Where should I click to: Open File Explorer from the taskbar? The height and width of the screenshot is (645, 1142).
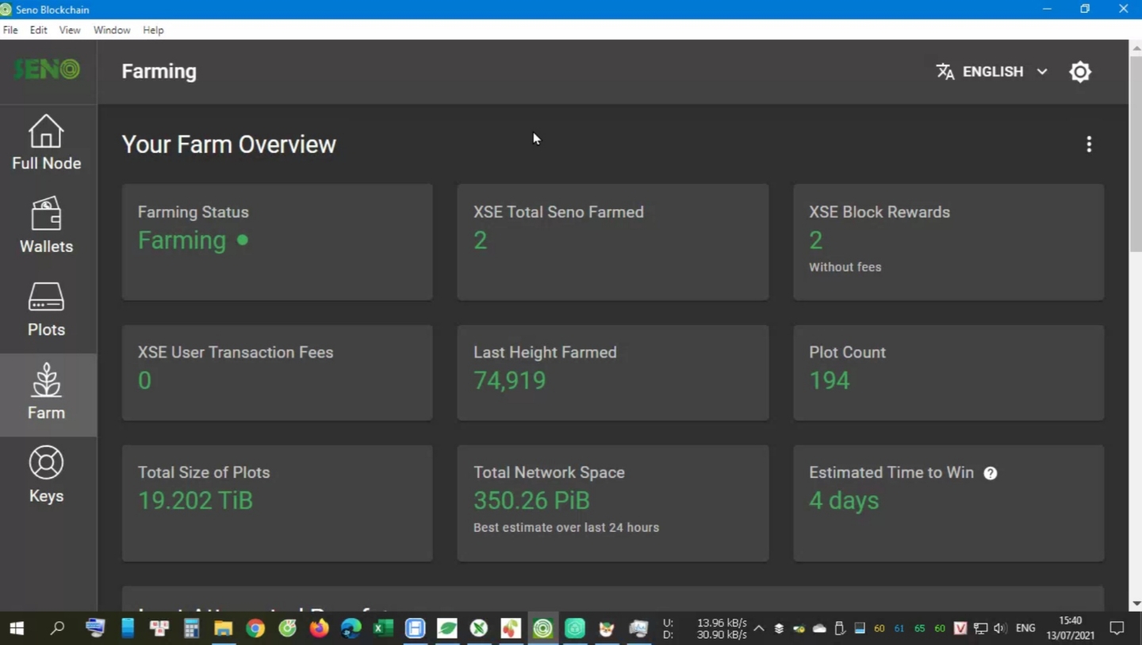(224, 629)
